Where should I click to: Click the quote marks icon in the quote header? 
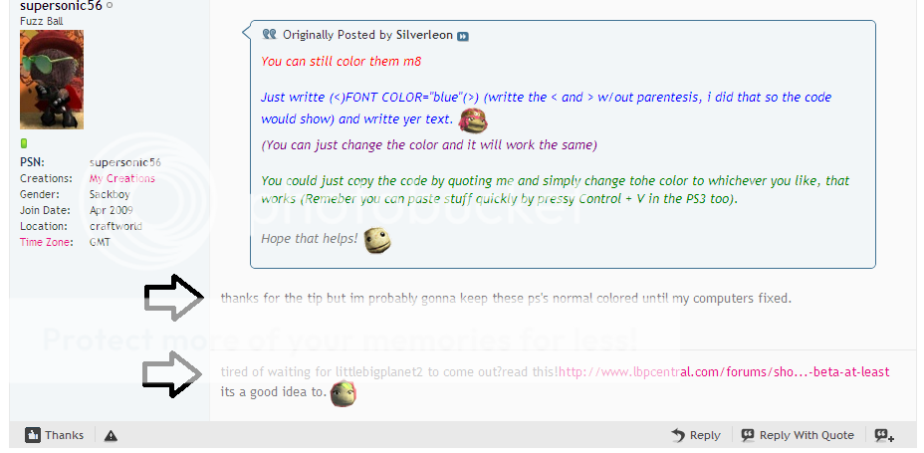coord(269,34)
